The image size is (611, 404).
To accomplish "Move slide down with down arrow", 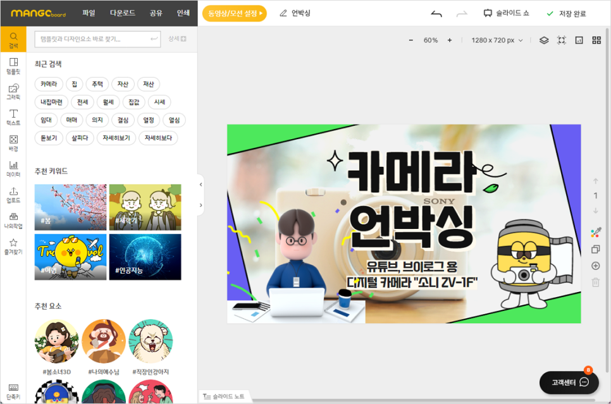I will pyautogui.click(x=595, y=211).
